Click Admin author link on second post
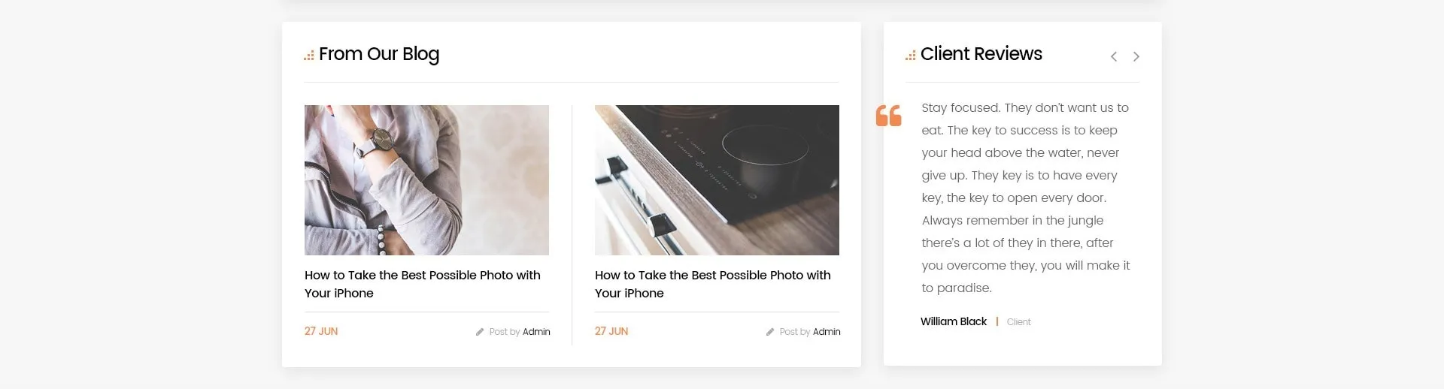This screenshot has width=1444, height=389. pos(827,332)
